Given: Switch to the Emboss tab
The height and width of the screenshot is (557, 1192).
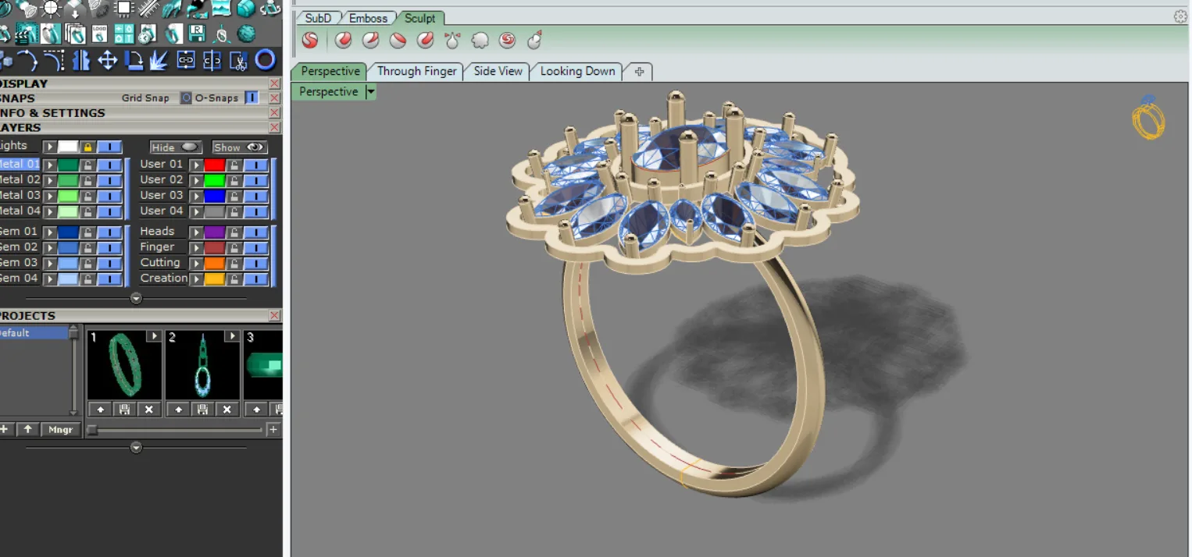Looking at the screenshot, I should click(368, 18).
